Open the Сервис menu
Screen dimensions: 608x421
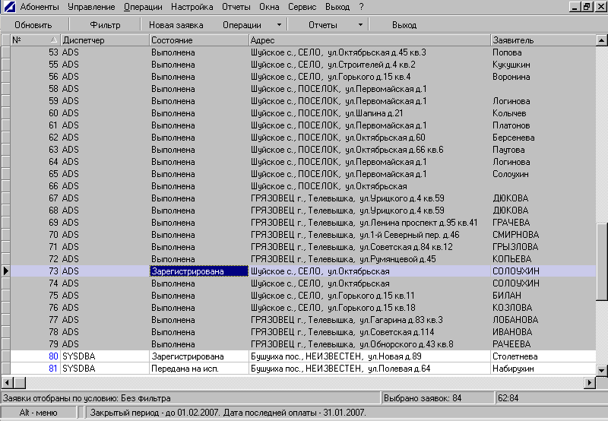(303, 7)
